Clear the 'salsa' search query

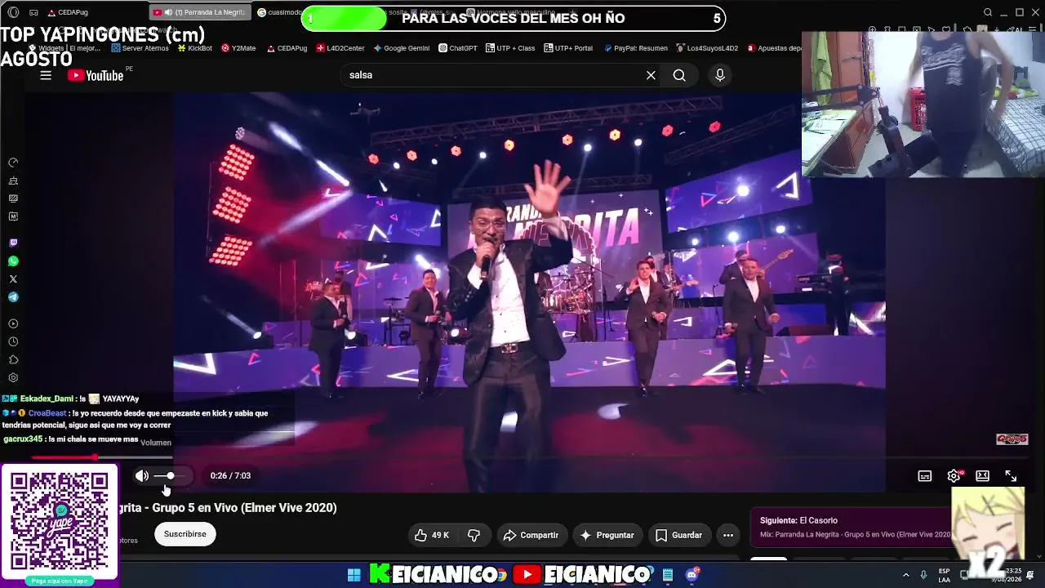click(651, 75)
